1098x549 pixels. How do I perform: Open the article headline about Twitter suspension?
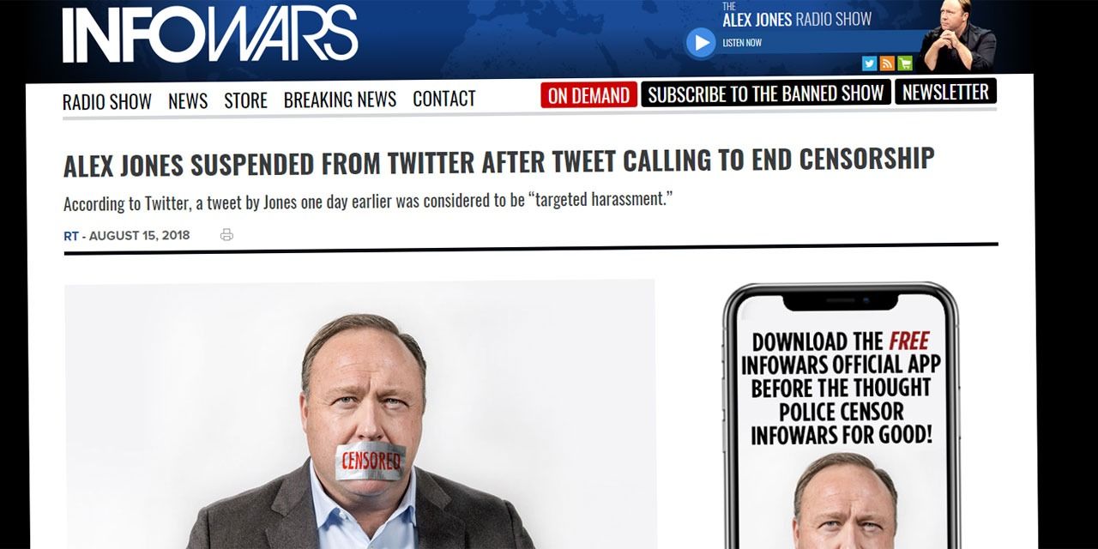tap(499, 160)
